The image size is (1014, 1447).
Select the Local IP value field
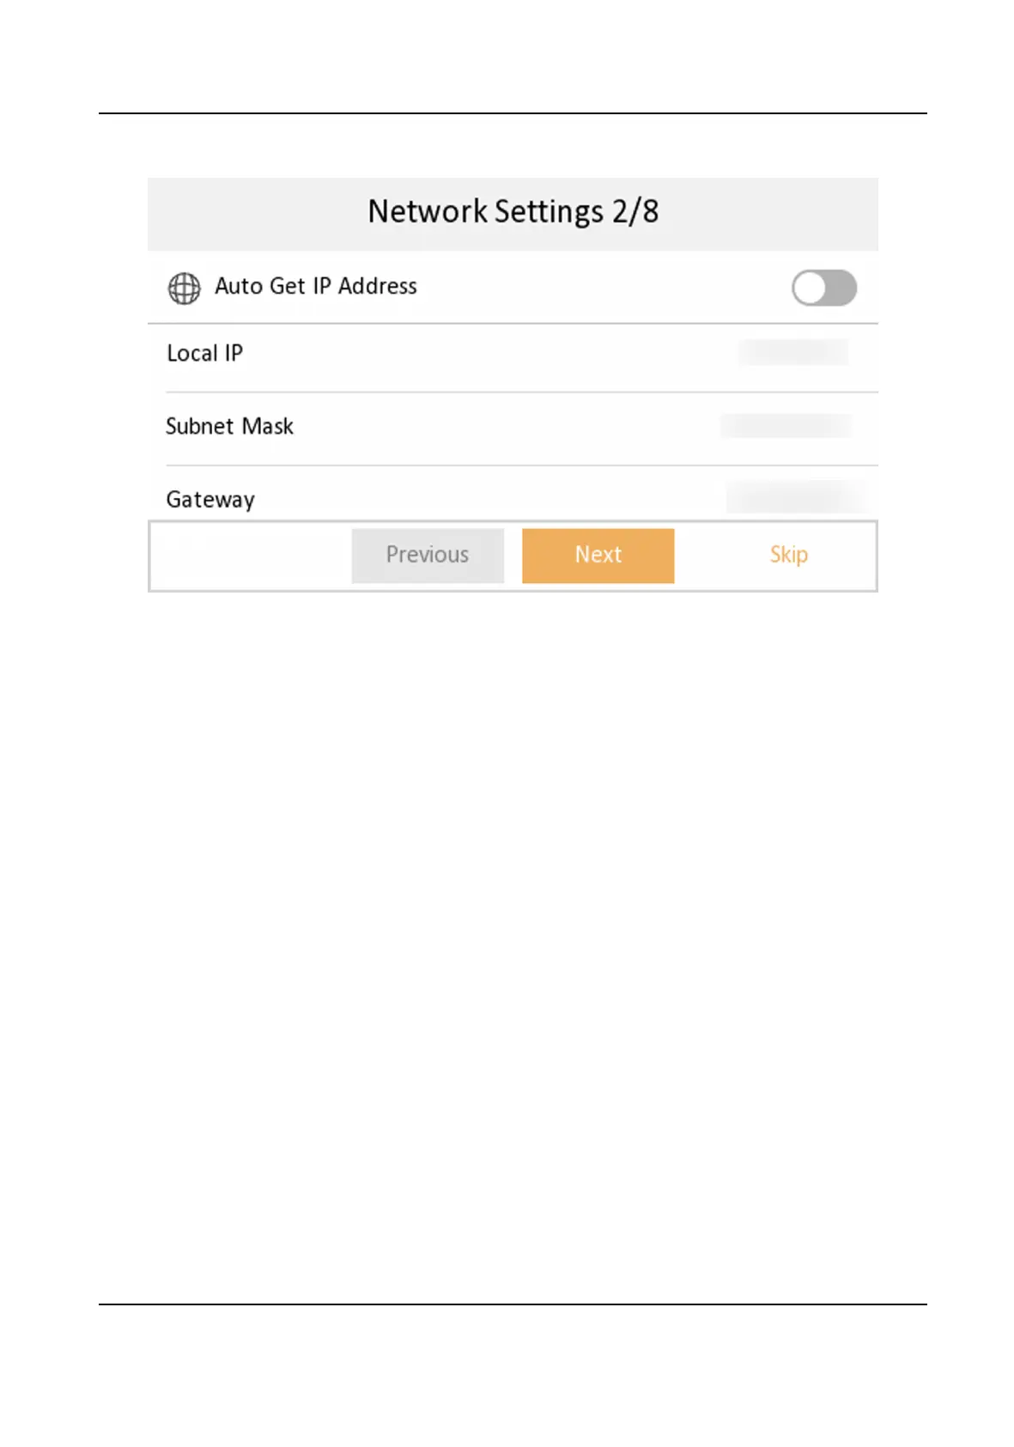[x=792, y=353]
